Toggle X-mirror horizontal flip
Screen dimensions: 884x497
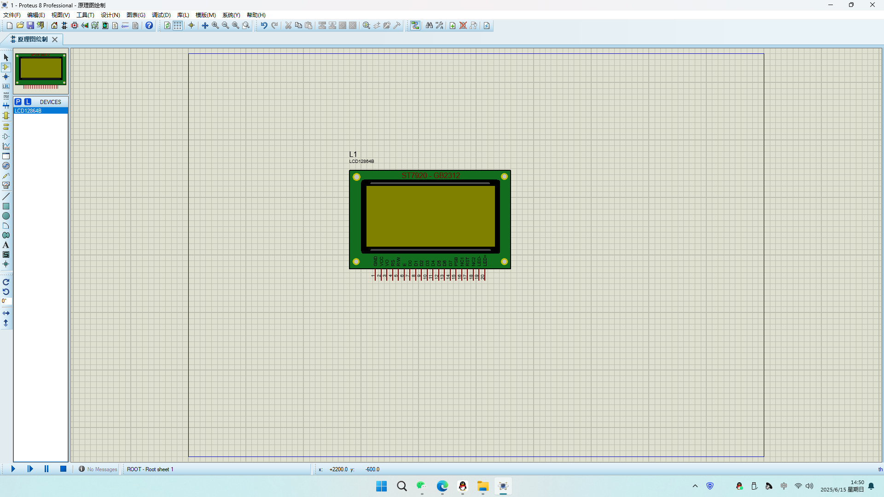click(6, 313)
